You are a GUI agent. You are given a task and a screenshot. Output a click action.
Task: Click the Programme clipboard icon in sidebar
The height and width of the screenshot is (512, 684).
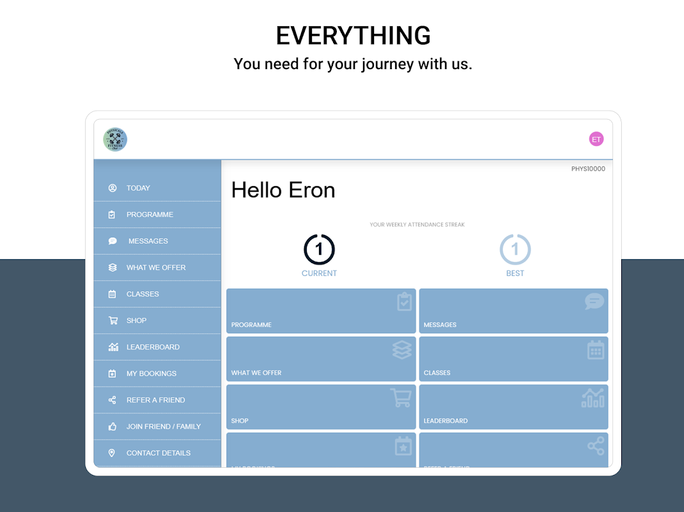tap(112, 214)
